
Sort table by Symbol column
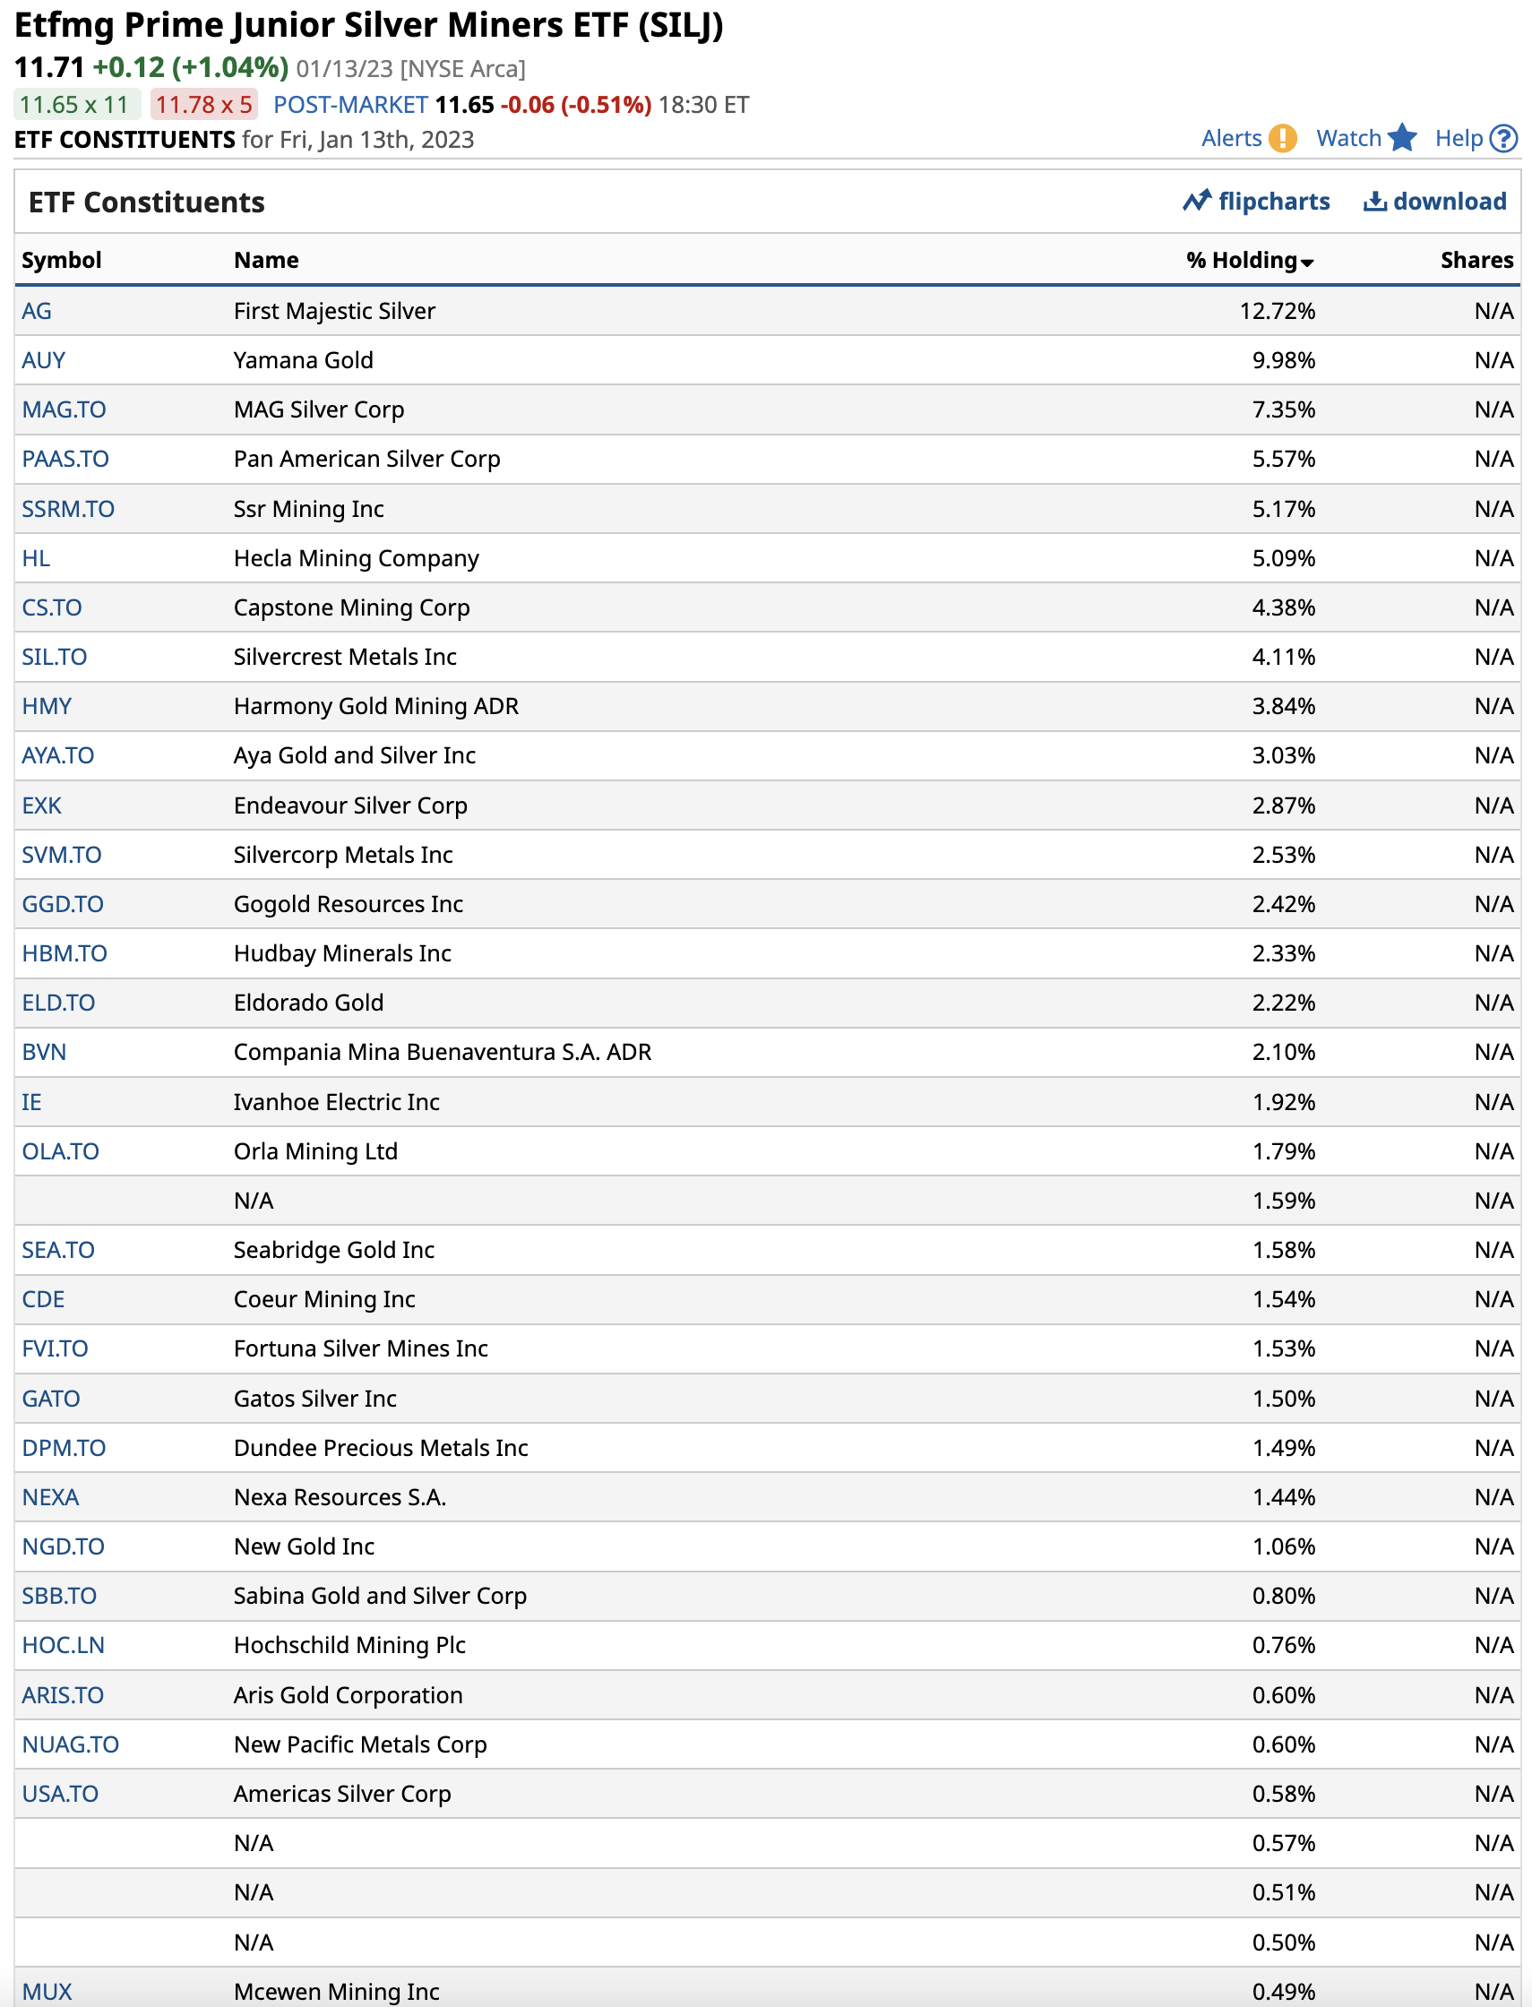pyautogui.click(x=61, y=261)
